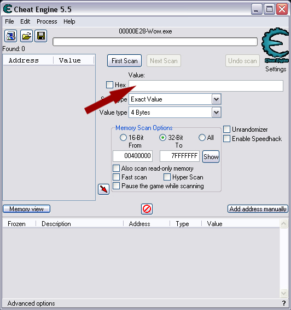Click address list scroll up arrow

click(284, 224)
